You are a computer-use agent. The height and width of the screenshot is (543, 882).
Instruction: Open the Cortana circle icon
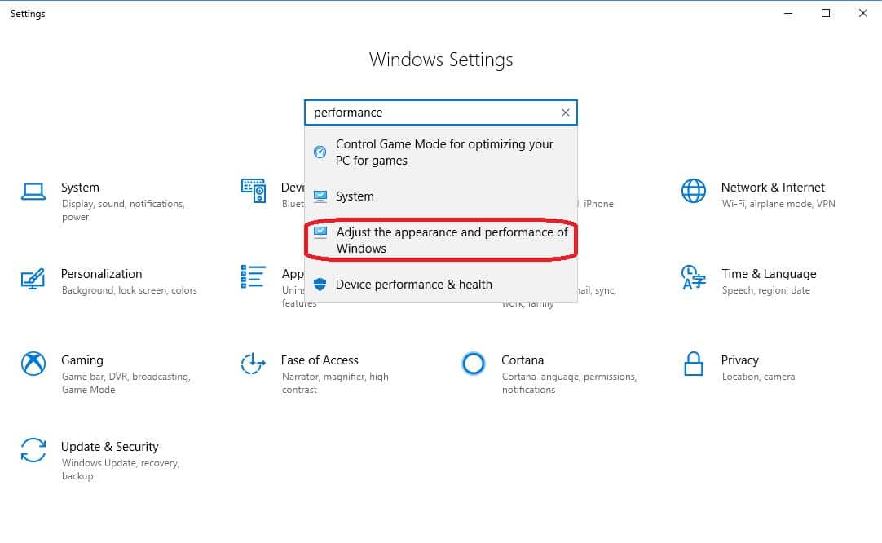click(x=473, y=364)
